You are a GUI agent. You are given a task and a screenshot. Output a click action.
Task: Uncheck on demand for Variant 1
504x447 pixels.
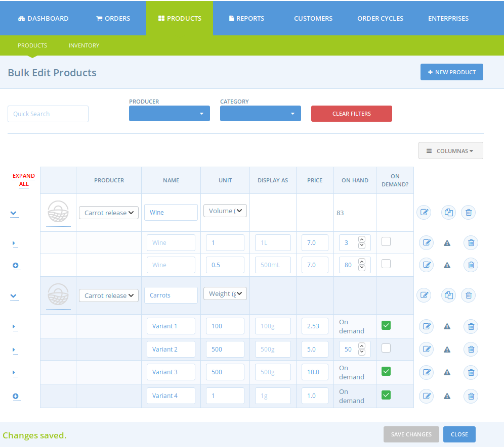pyautogui.click(x=386, y=325)
